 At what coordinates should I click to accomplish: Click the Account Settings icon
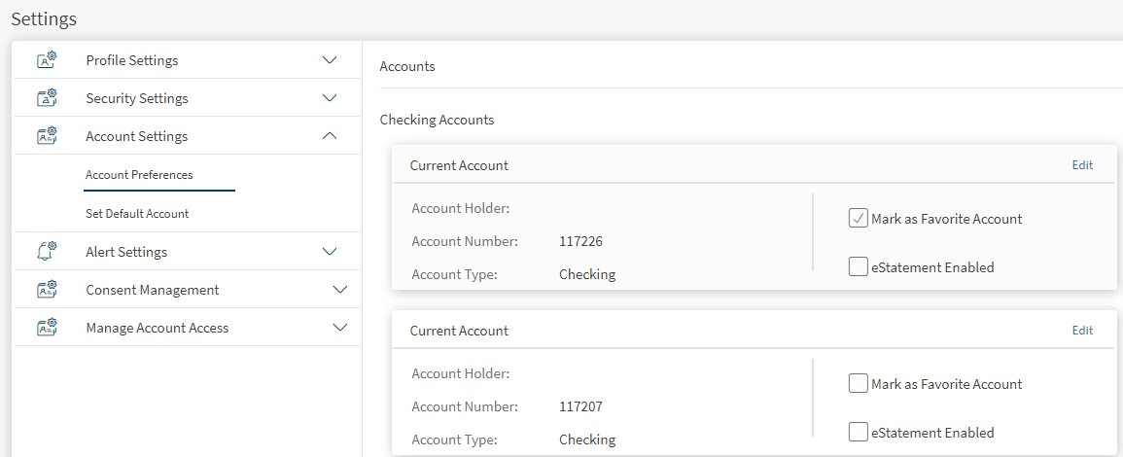47,136
